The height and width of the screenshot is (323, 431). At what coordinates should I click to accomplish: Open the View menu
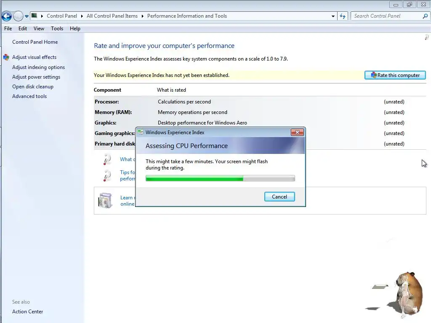(39, 29)
